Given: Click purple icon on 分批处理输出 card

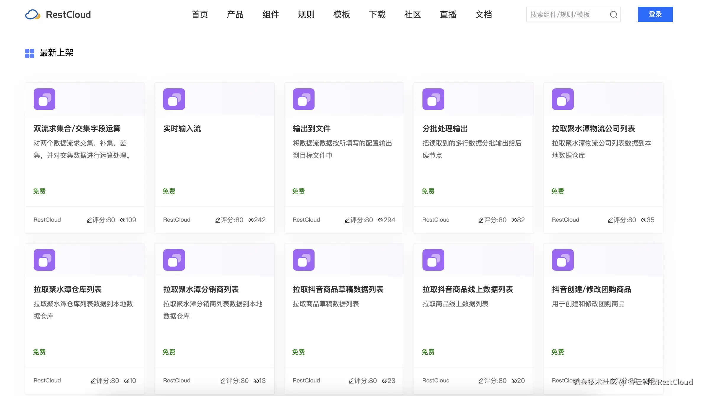Looking at the screenshot, I should [433, 99].
